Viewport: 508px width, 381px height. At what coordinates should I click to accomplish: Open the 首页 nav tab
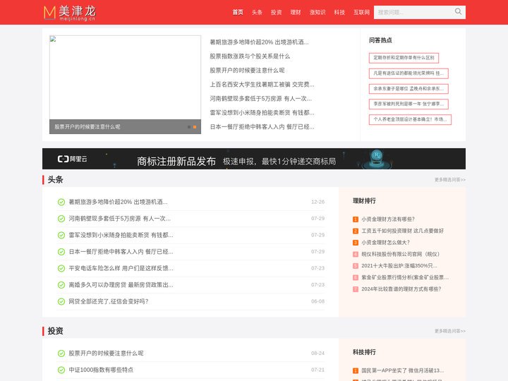click(238, 12)
